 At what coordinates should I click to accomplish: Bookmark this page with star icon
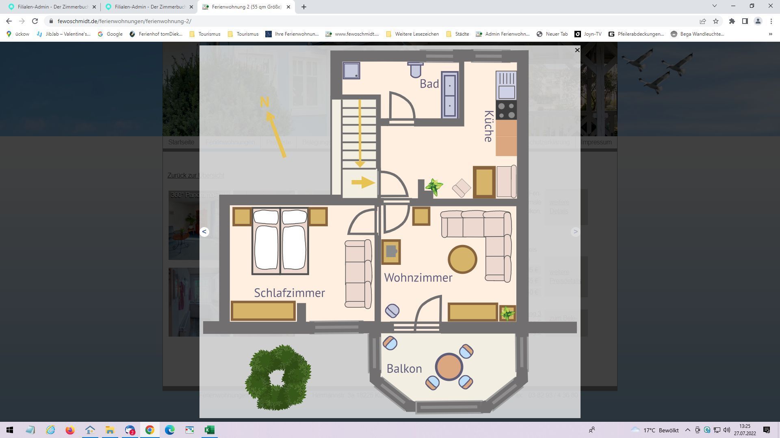pyautogui.click(x=716, y=21)
